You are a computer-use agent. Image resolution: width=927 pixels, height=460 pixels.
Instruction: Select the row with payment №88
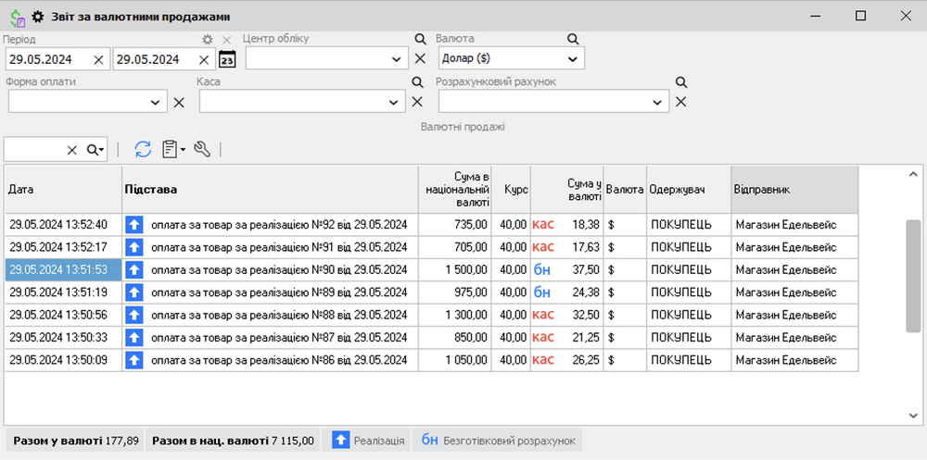pyautogui.click(x=278, y=315)
